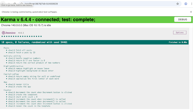Open spec 'should return 0 if one factor is 0'
This screenshot has height=112, width=193.
pos(26,60)
